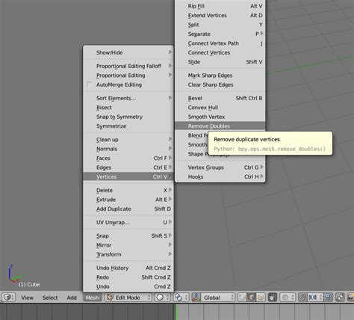
Task: Expand the Transform submenu
Action: click(x=128, y=254)
